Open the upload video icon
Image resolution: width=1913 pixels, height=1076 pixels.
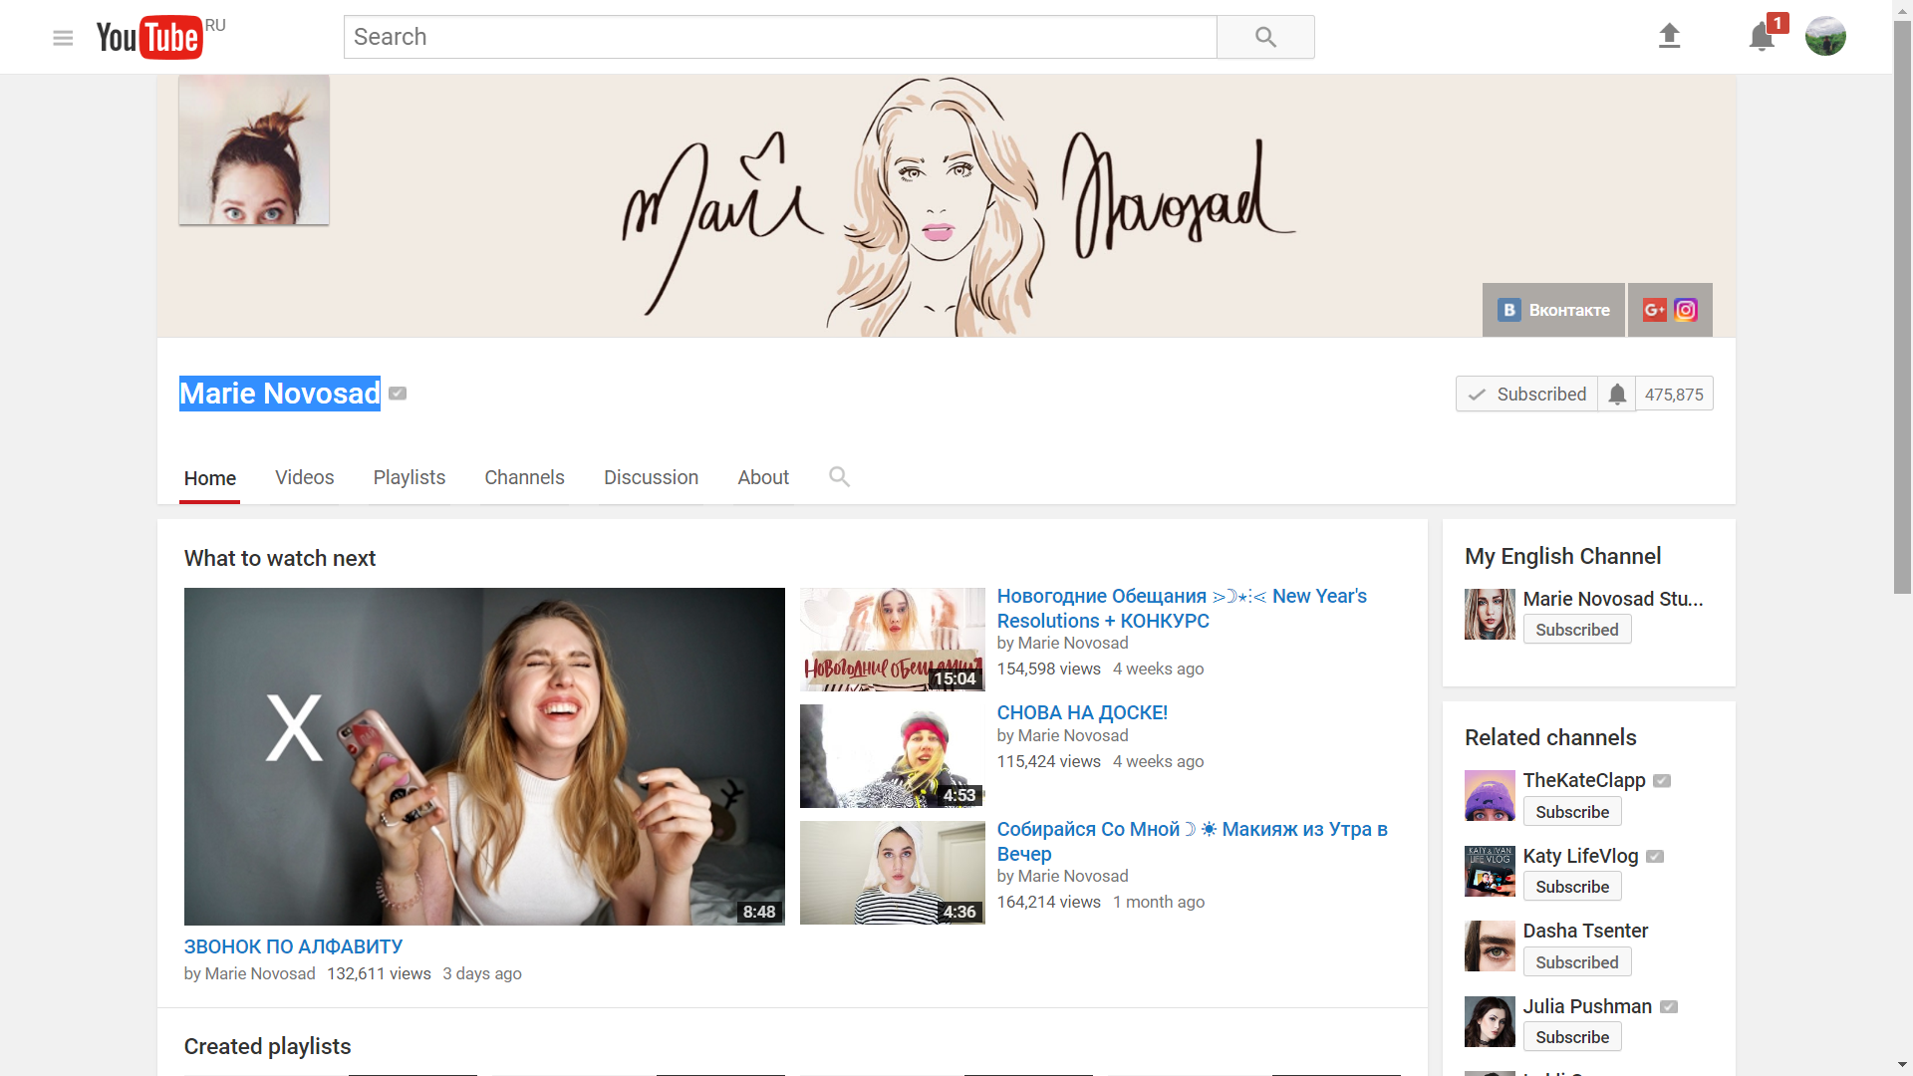pos(1669,36)
